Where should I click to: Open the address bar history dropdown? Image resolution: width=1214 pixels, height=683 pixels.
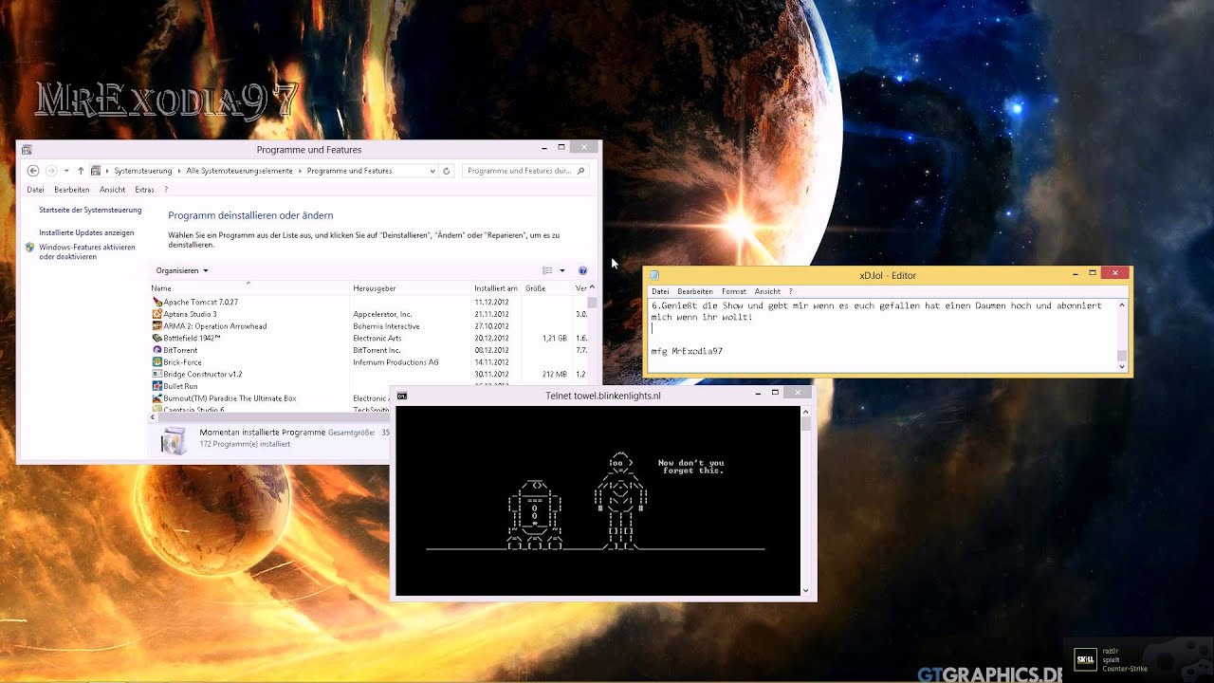pyautogui.click(x=432, y=171)
